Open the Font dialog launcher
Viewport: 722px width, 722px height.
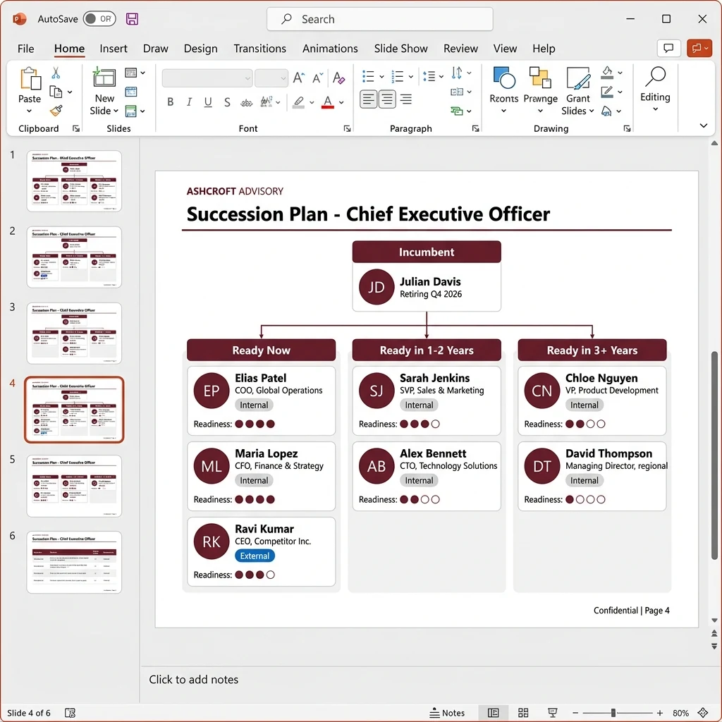tap(347, 128)
